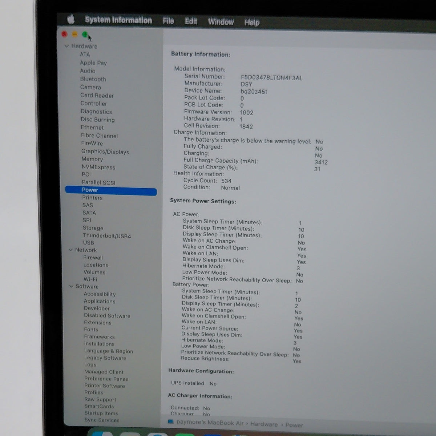
Task: Select Volumes under Network
Action: coord(94,272)
